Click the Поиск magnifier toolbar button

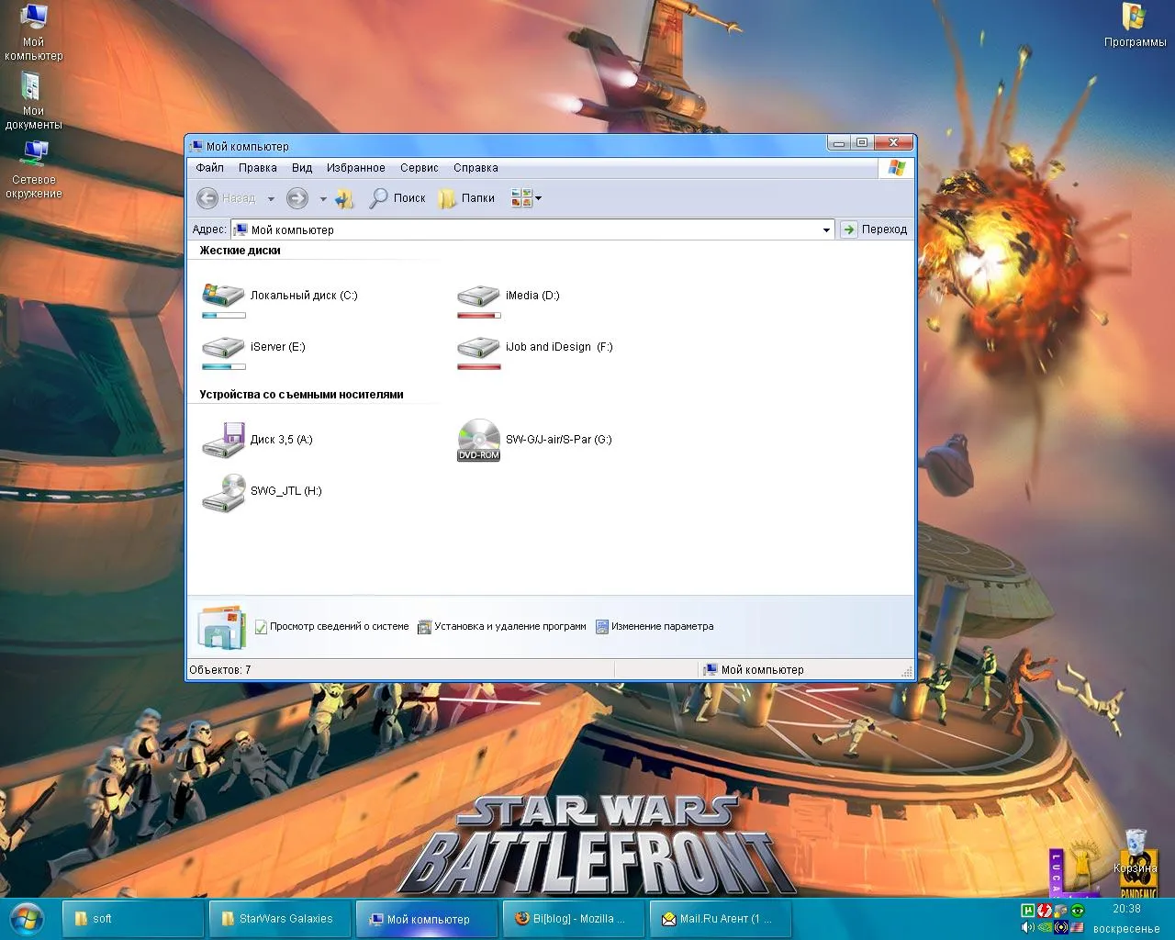pyautogui.click(x=397, y=198)
